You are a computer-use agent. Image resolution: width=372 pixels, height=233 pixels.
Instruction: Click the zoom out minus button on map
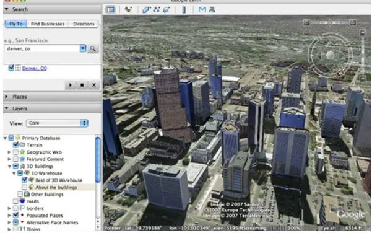click(363, 78)
